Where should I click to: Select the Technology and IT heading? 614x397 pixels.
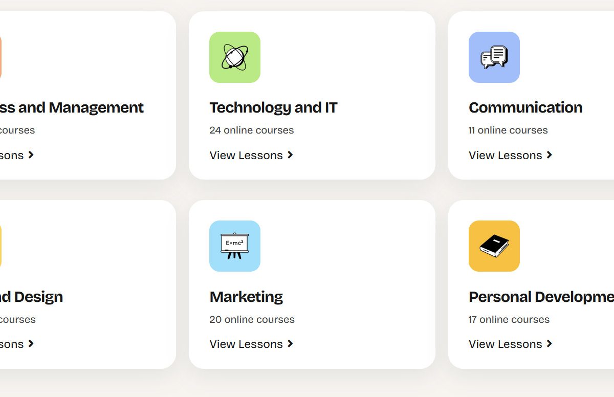click(273, 107)
